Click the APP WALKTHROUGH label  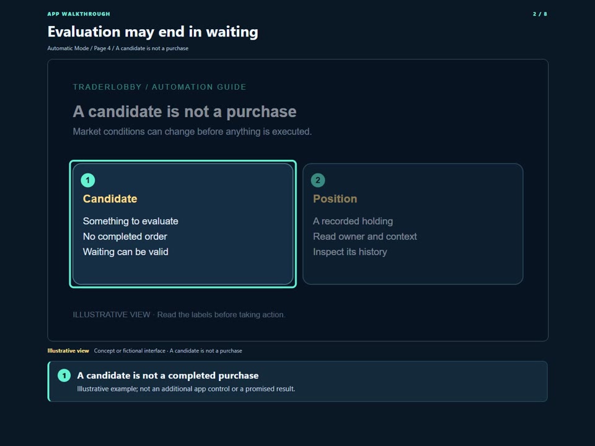pos(79,14)
